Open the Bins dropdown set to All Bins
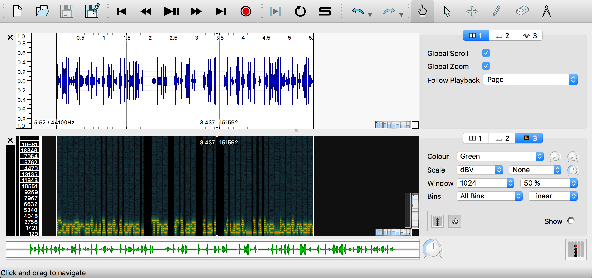 coord(490,196)
